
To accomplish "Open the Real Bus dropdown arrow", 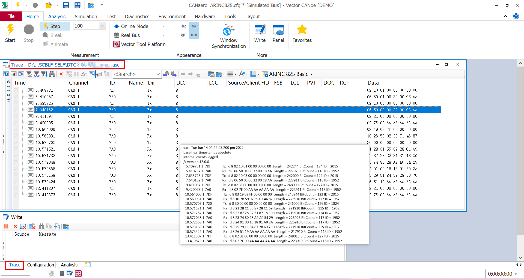I will coord(163,35).
